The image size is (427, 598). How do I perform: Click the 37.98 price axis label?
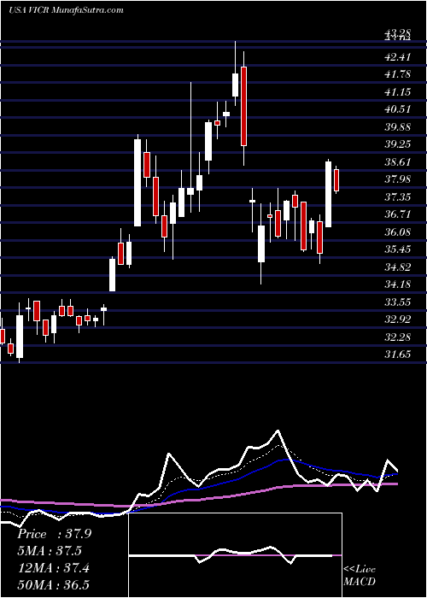(398, 179)
